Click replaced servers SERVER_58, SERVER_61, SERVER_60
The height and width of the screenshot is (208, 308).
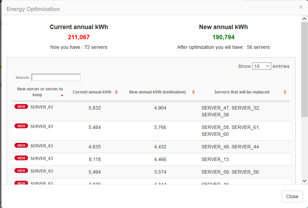[230, 131]
